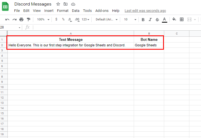This screenshot has height=138, width=201.
Task: Select the Google Sheets cell in B2
Action: (x=149, y=45)
